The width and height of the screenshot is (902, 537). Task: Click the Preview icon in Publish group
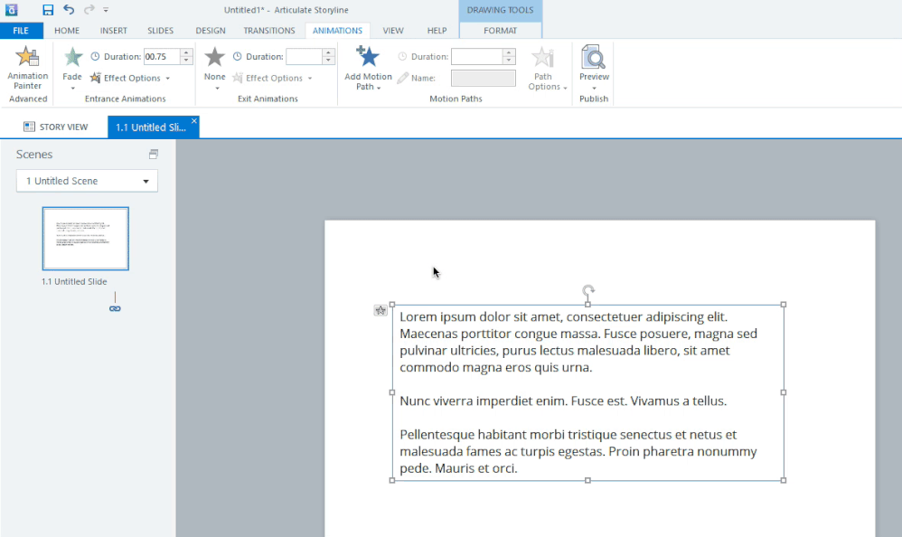pos(594,58)
